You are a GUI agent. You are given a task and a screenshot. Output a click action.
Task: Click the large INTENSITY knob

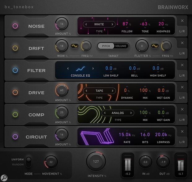coord(96,161)
